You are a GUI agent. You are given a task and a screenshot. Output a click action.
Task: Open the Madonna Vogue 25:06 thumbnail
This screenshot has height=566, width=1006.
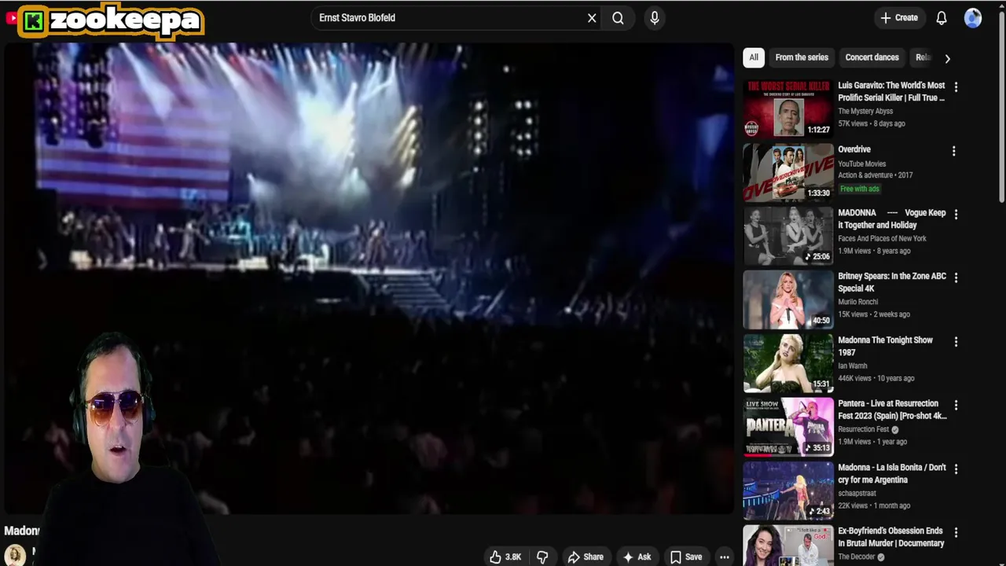click(788, 236)
